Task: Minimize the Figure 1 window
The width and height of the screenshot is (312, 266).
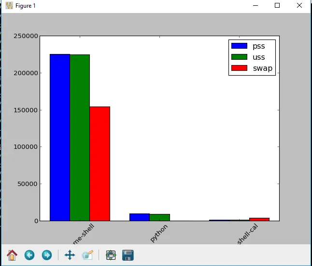Action: tap(255, 6)
